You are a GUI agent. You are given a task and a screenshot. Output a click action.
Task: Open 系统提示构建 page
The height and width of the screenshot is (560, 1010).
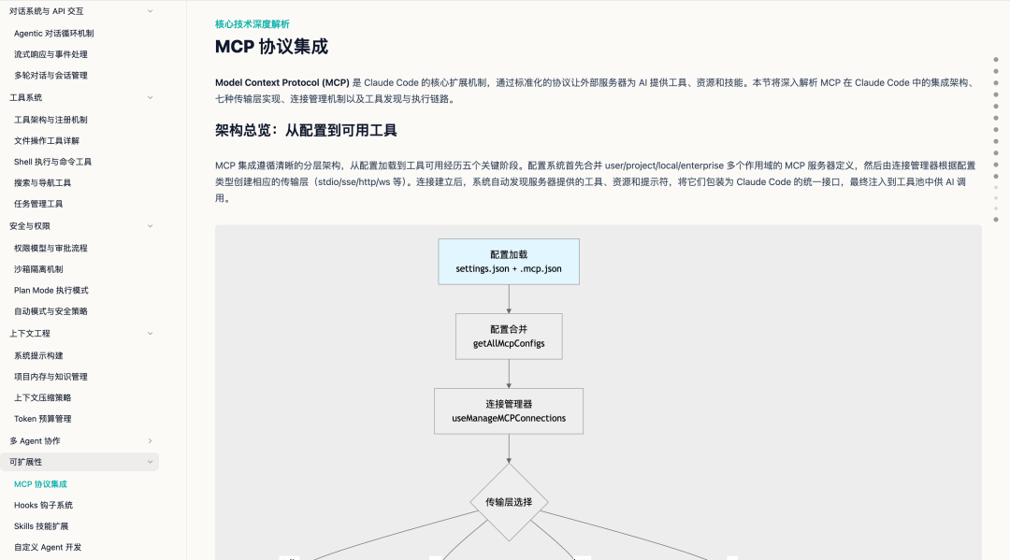click(38, 356)
